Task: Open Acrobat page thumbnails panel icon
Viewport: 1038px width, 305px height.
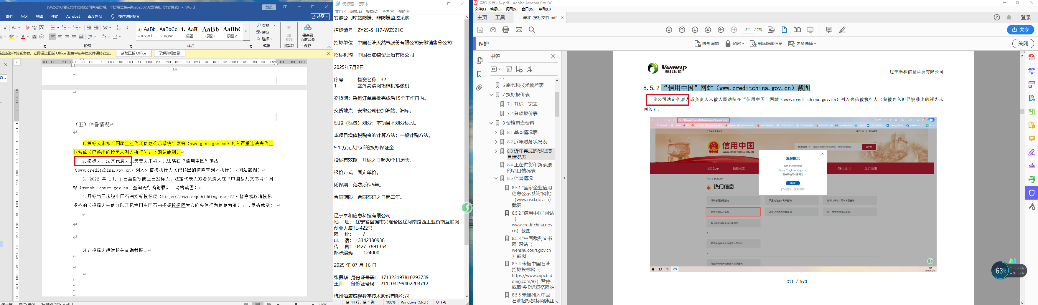Action: point(480,60)
